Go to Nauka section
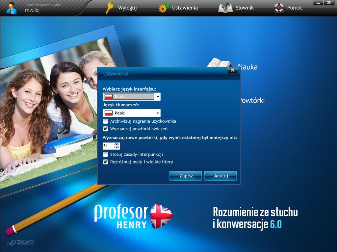The width and height of the screenshot is (337, 252). pyautogui.click(x=248, y=67)
